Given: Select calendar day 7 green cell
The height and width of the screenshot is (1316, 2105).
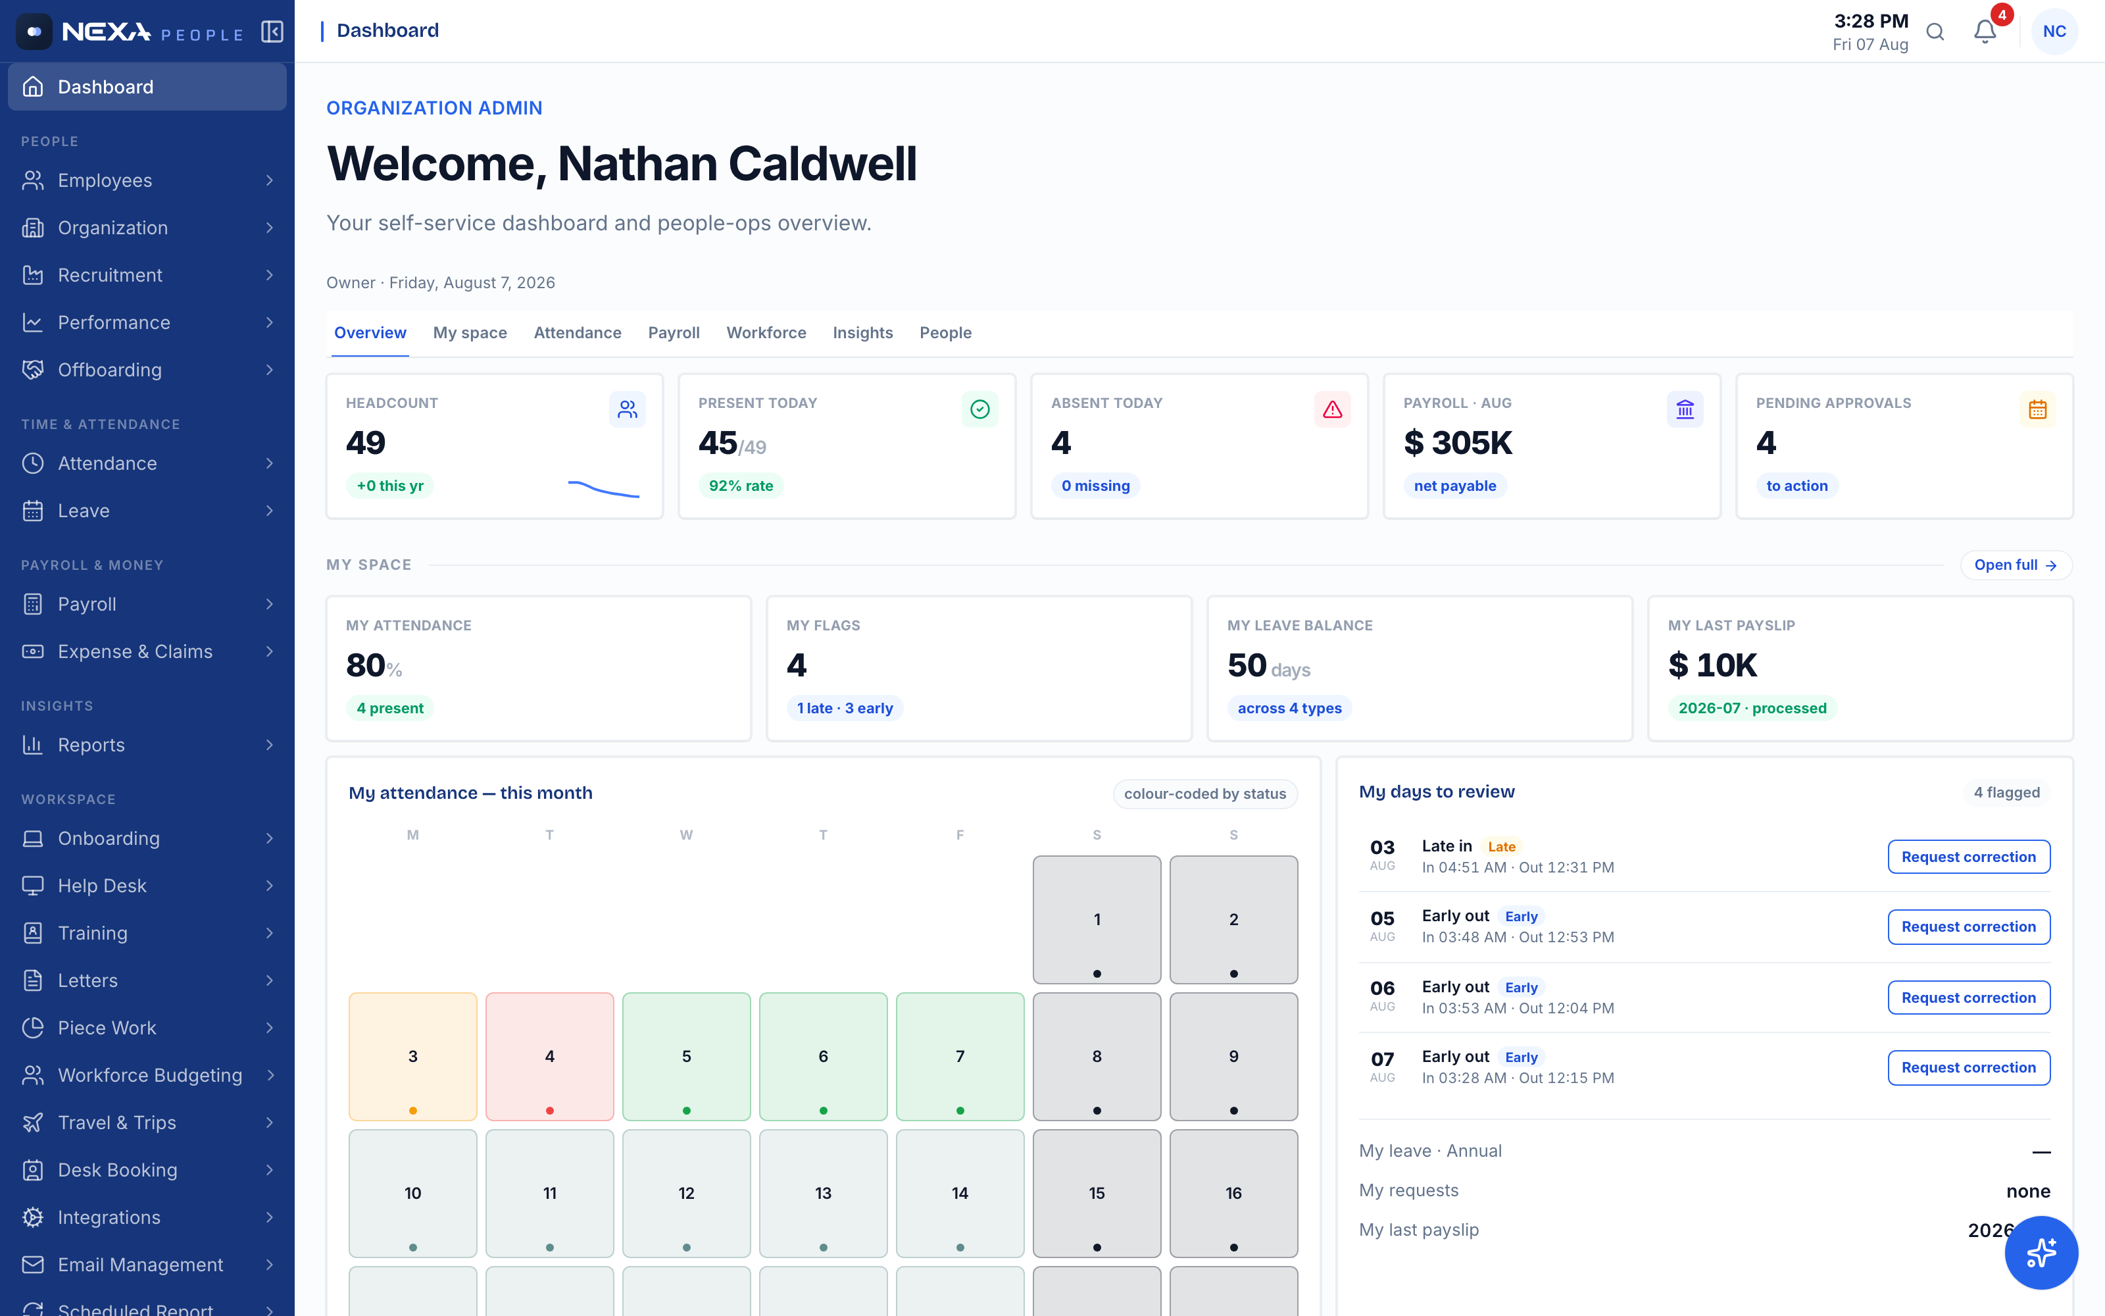Looking at the screenshot, I should point(960,1055).
